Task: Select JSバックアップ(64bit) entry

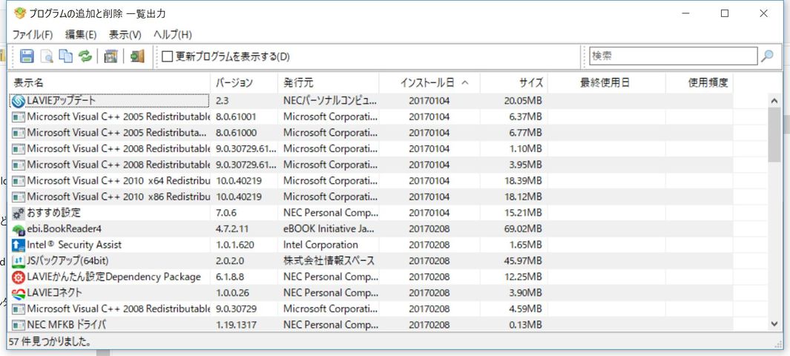Action: point(68,261)
